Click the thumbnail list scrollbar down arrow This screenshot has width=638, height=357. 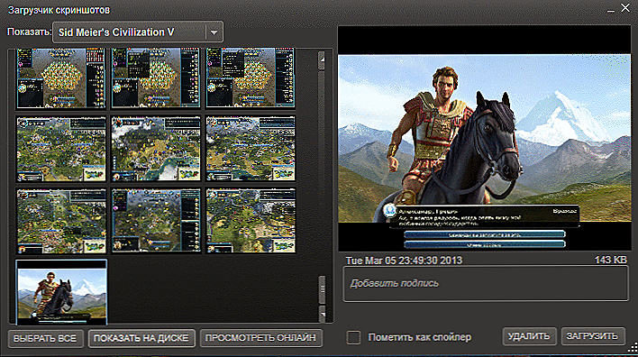point(322,315)
